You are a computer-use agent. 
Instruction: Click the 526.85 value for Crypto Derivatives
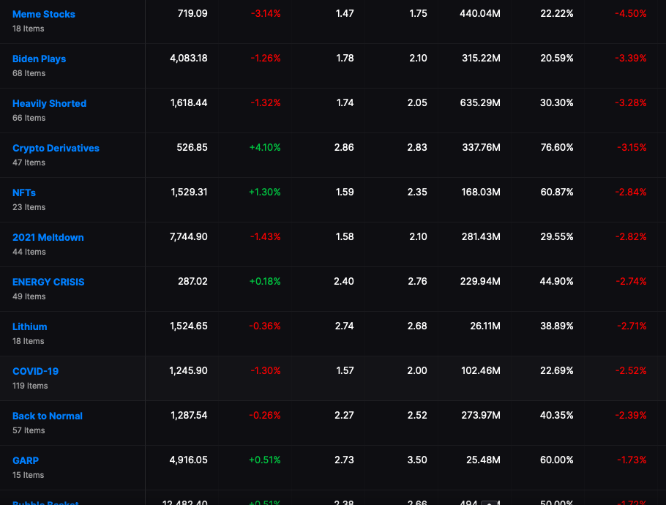192,147
